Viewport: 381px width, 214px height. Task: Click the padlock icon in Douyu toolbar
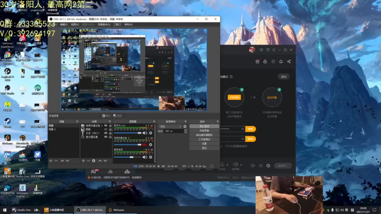[265, 62]
